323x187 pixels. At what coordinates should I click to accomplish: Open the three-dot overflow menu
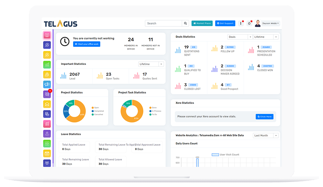click(x=241, y=23)
